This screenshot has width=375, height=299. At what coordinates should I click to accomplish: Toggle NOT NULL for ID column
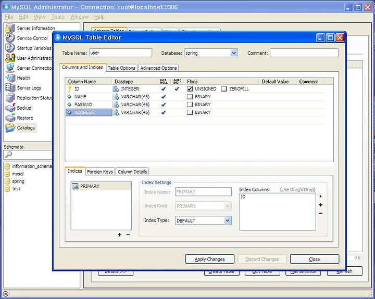(x=164, y=89)
